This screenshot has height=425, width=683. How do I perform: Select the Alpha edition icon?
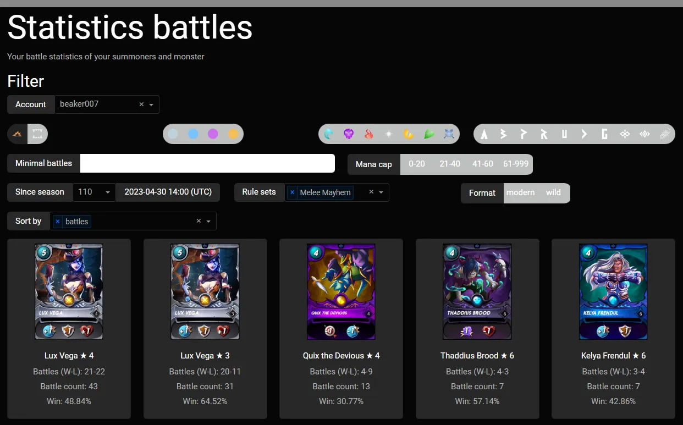tap(484, 134)
